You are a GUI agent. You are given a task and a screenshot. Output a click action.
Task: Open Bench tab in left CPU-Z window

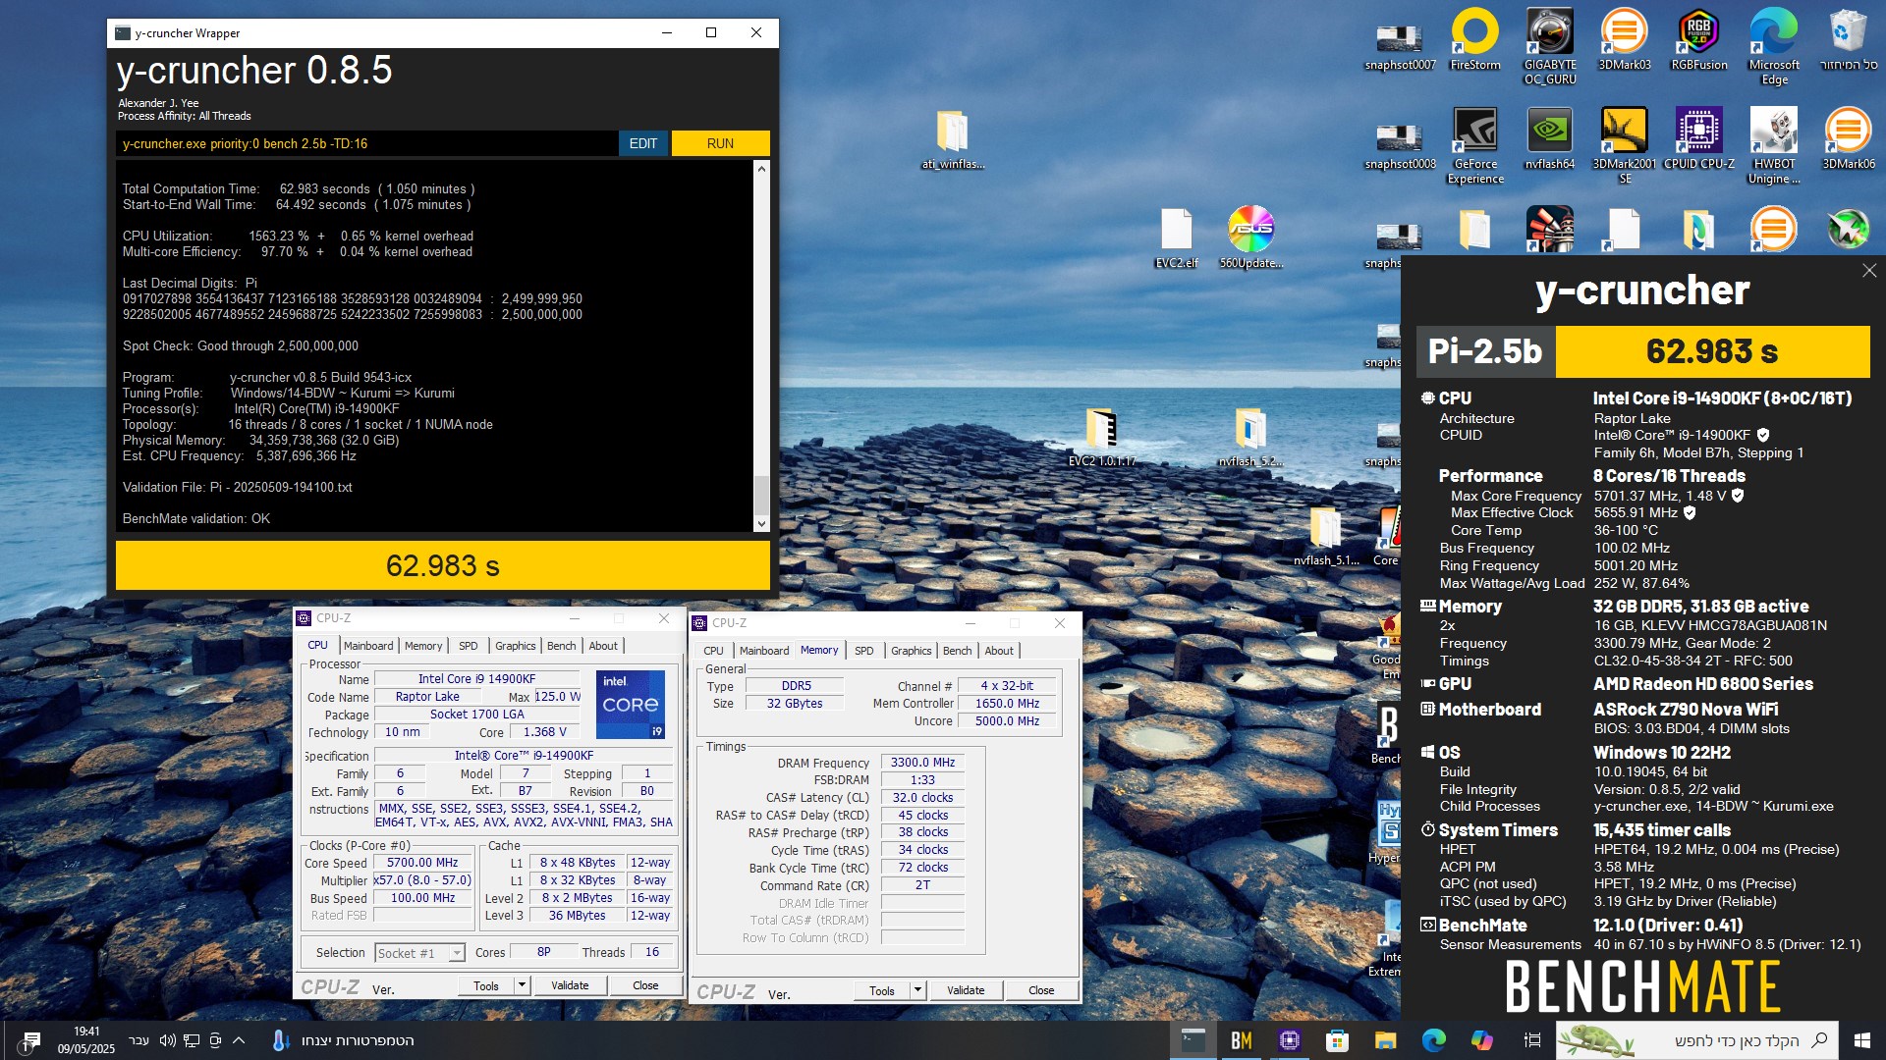[x=562, y=646]
